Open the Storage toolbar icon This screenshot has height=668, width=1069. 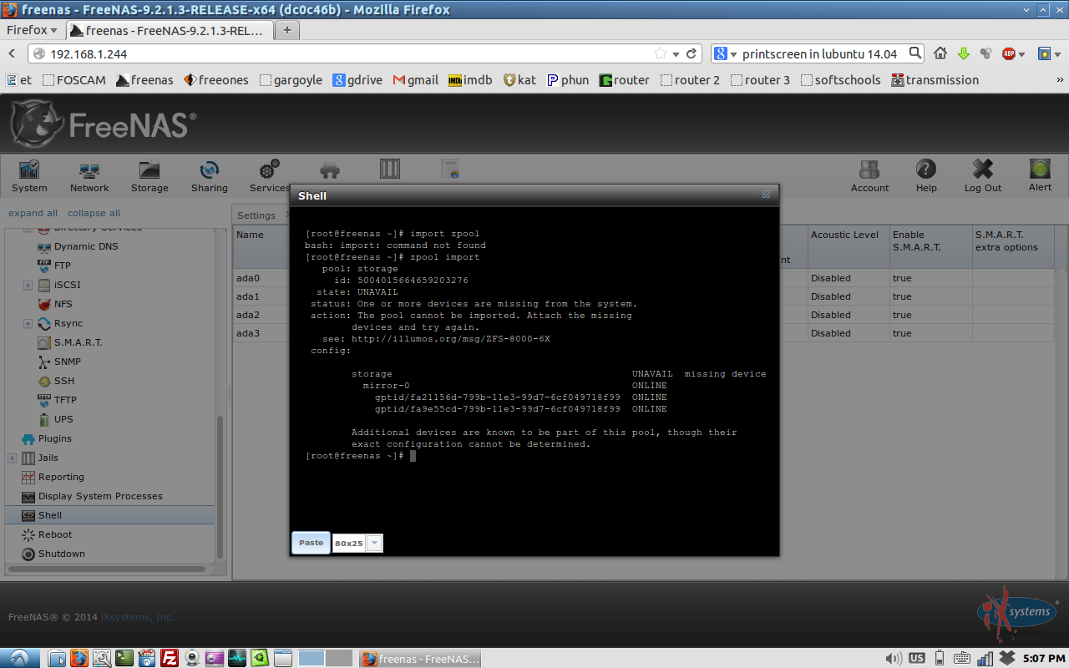point(149,176)
